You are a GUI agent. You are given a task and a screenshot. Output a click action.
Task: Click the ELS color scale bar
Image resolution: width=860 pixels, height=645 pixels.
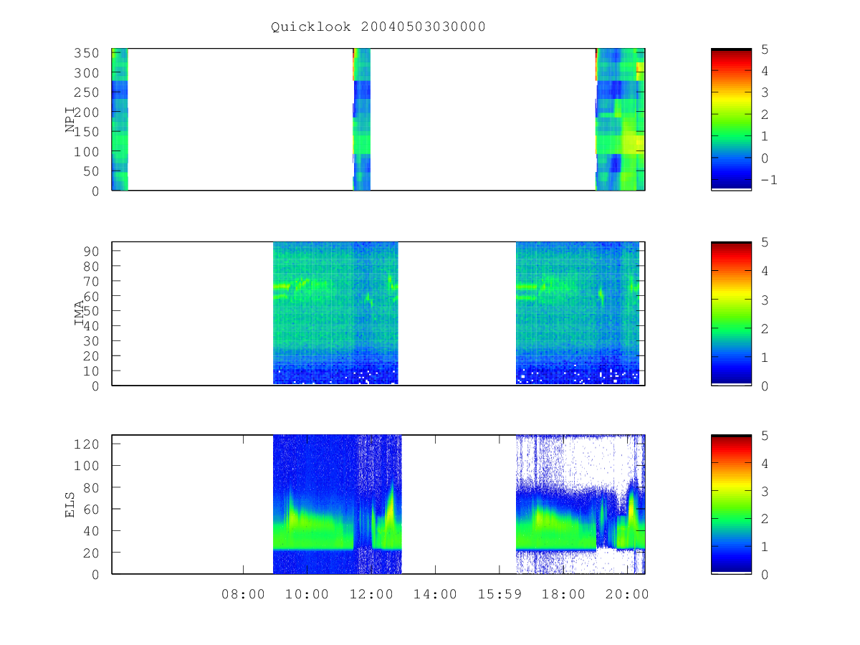(x=731, y=504)
